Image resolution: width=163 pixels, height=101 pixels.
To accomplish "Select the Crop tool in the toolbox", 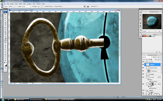I will click(5, 23).
